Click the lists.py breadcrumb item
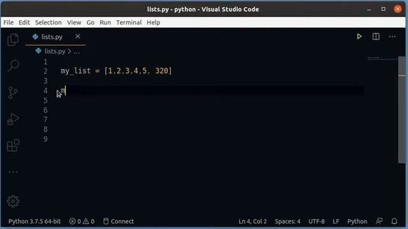Screen dimensions: 408x229 click(x=55, y=51)
